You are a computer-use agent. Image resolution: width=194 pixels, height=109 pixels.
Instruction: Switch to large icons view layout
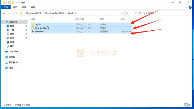[190, 105]
